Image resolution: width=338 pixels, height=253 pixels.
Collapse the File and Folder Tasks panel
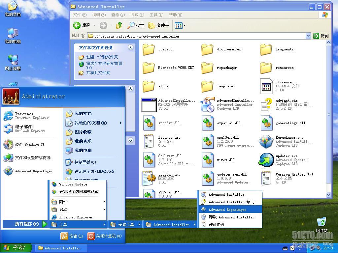point(131,47)
